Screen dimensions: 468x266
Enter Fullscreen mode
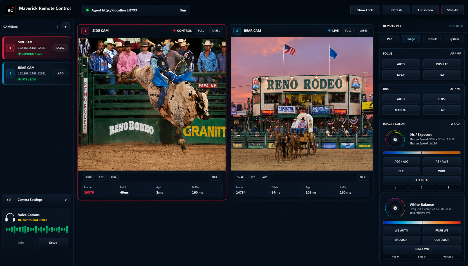click(425, 10)
